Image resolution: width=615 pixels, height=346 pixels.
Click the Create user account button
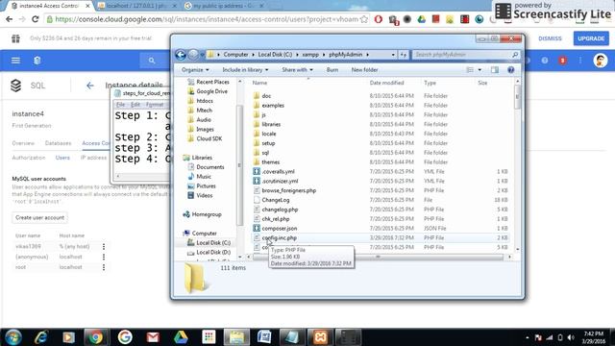click(x=39, y=217)
